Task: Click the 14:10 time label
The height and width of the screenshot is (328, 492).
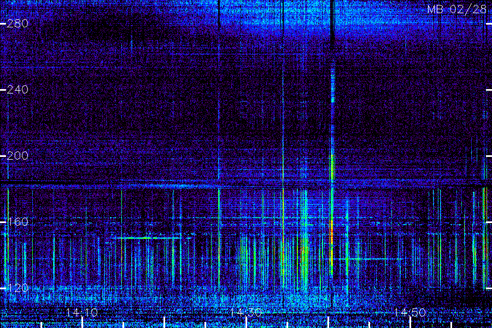Action: tap(82, 312)
